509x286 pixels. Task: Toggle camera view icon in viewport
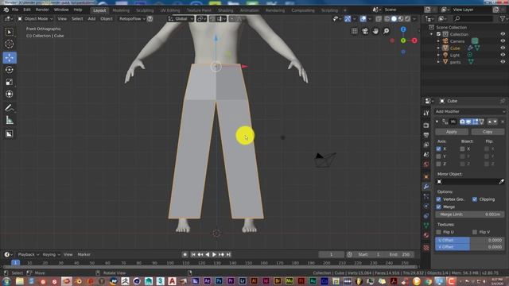365,31
